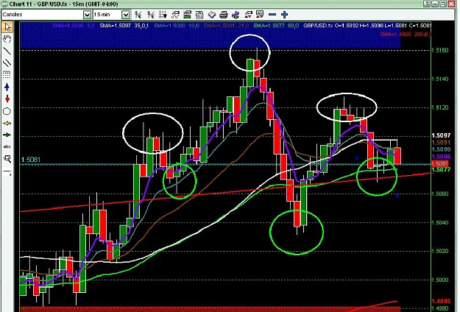460x312 pixels.
Task: Select the dotted horizontal levels tool
Action: pos(7,74)
